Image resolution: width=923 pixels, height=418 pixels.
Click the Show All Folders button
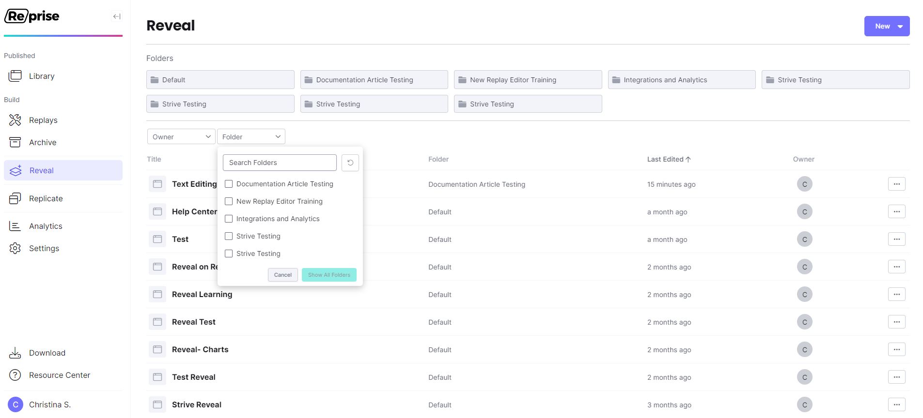329,275
